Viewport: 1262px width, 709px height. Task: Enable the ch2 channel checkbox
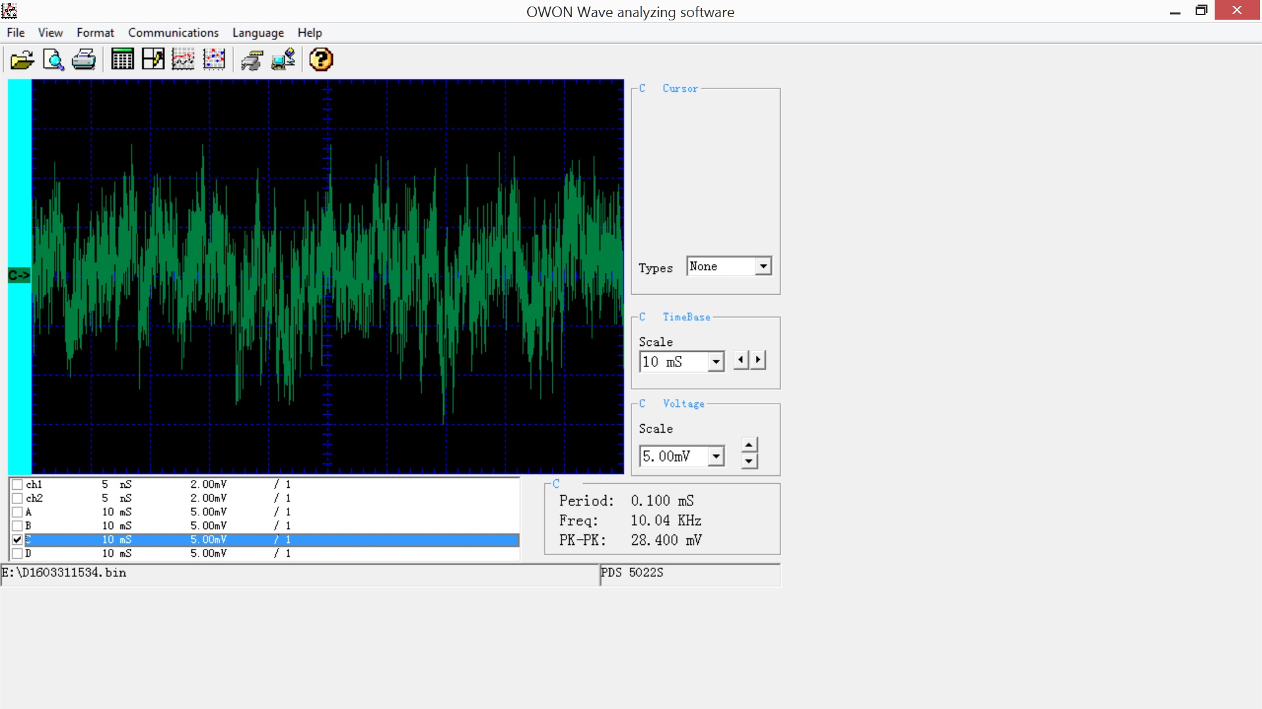coord(18,498)
